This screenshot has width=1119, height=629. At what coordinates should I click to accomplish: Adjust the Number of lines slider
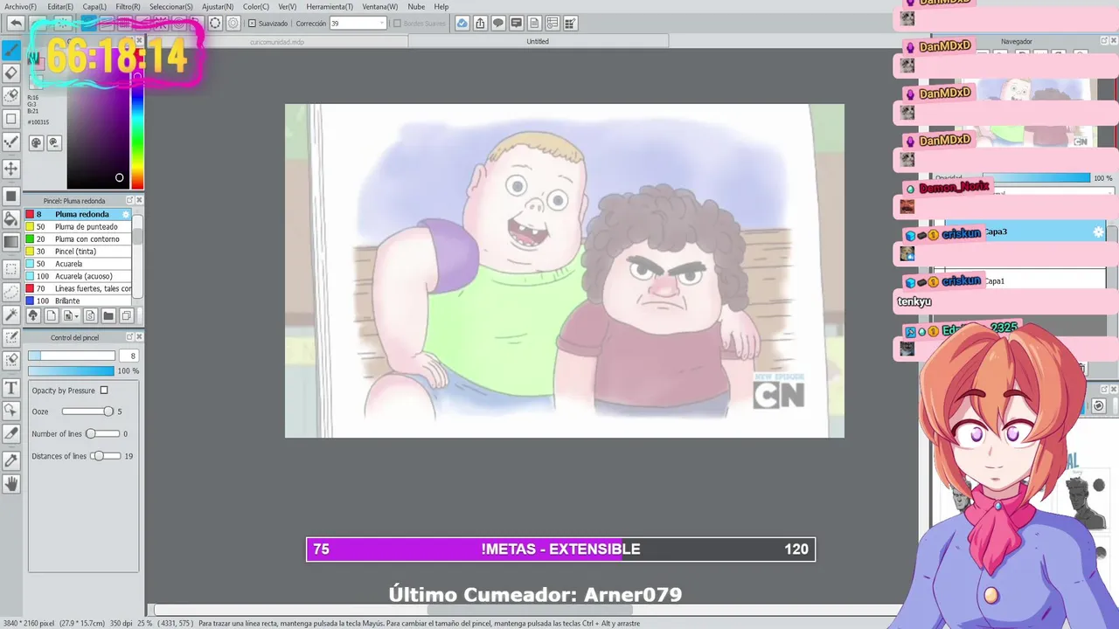pos(102,434)
